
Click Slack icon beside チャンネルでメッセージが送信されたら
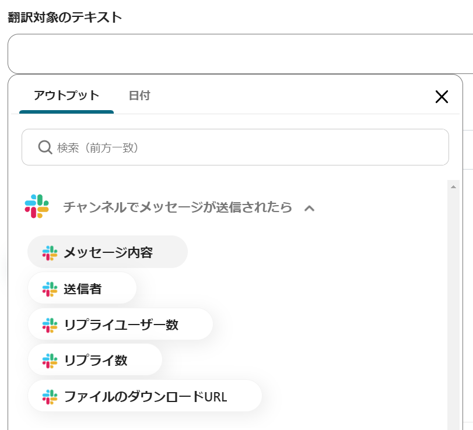(x=37, y=207)
